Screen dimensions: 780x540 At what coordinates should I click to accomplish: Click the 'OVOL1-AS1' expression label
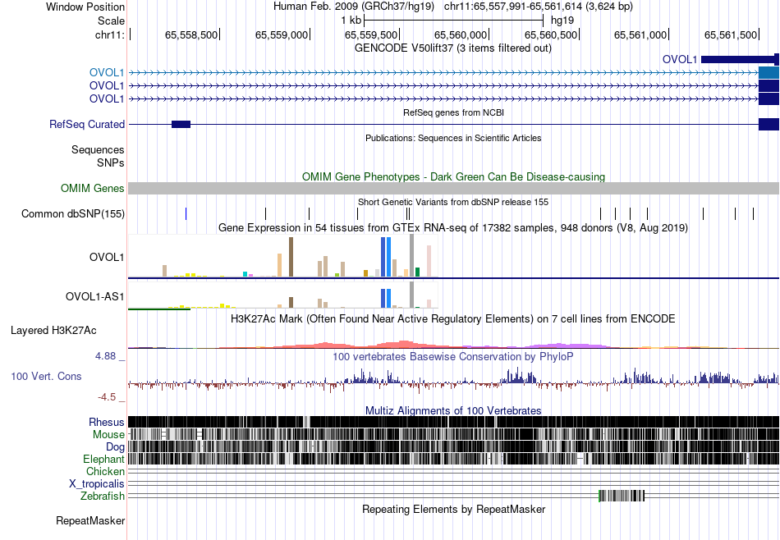[x=94, y=297]
